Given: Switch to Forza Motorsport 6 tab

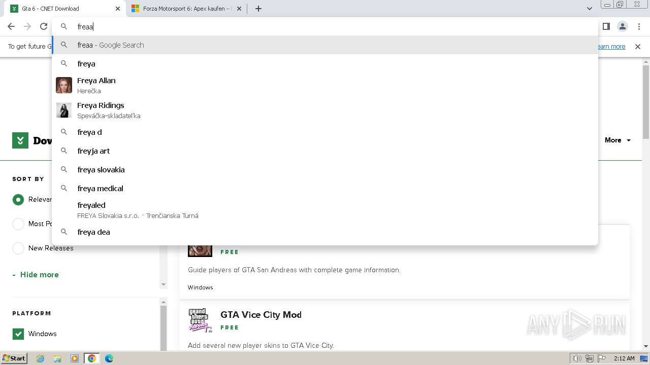Looking at the screenshot, I should 187,9.
